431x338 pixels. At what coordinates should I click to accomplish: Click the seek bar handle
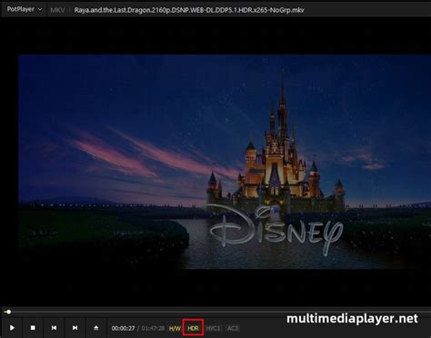(x=9, y=312)
